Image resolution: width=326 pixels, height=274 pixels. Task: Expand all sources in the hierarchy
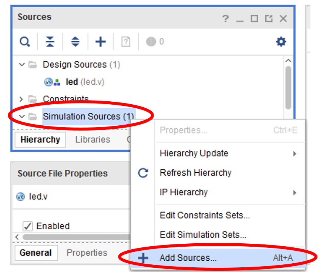(x=75, y=42)
